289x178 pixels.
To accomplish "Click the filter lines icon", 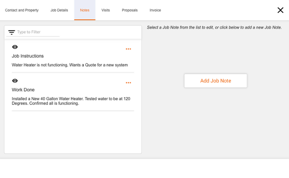I will pos(12,32).
